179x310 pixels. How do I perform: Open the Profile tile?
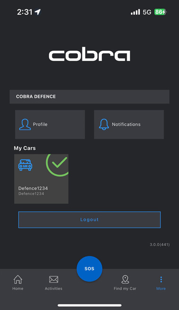coord(50,124)
